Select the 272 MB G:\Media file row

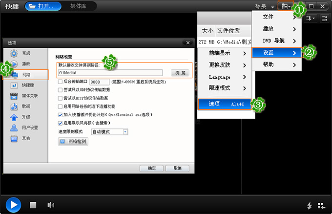pyautogui.click(x=225, y=42)
